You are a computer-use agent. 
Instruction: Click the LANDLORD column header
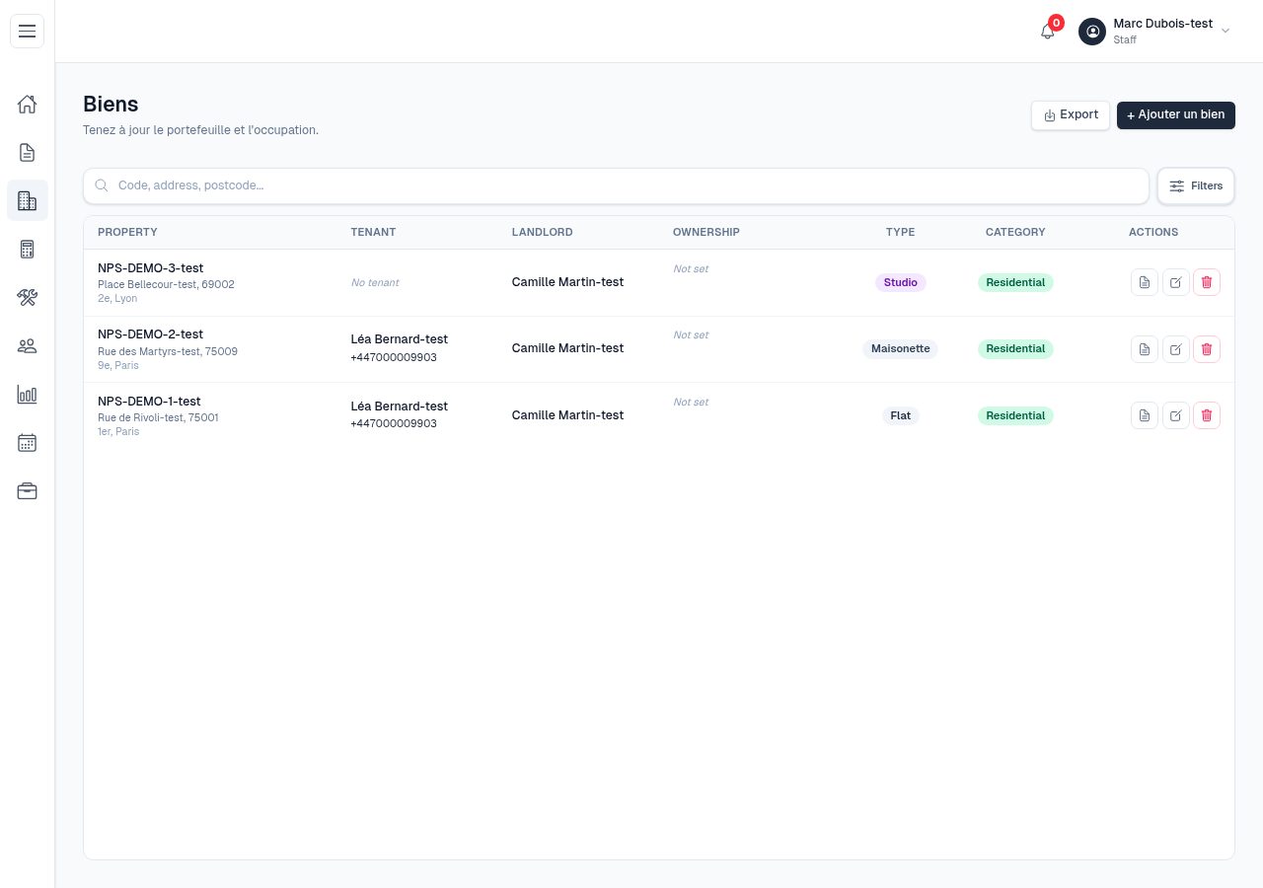[x=542, y=233]
